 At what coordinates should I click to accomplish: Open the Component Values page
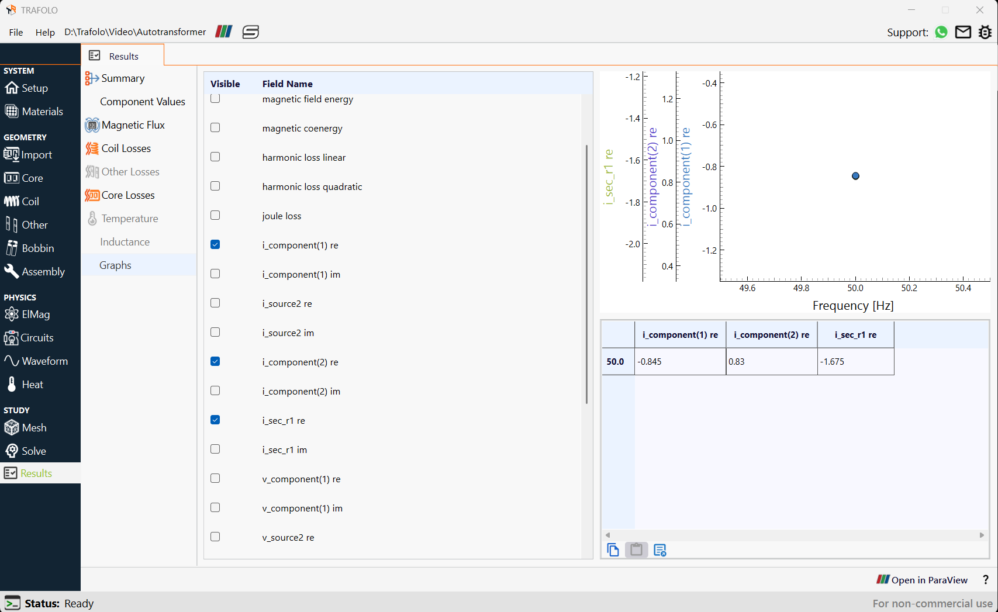tap(143, 102)
